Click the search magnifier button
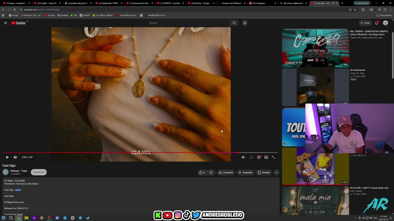Screen dimensions: 394x221 [234, 23]
